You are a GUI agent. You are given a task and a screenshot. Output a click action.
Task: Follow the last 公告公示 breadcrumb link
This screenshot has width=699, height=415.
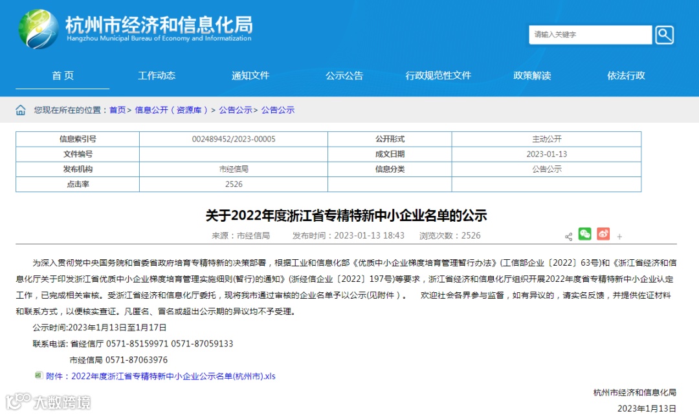pos(278,110)
